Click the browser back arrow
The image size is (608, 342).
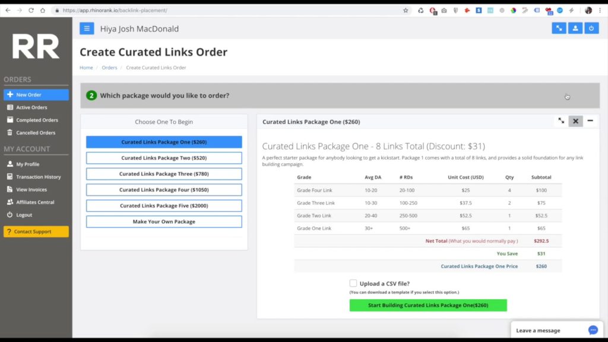(8, 11)
